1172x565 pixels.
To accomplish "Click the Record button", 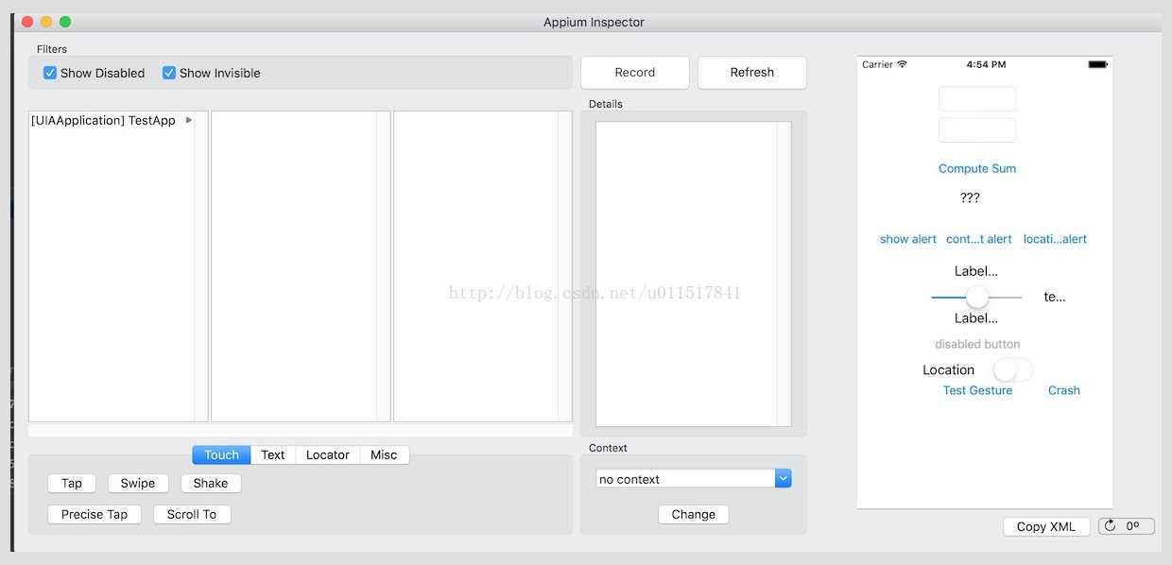I will point(635,73).
